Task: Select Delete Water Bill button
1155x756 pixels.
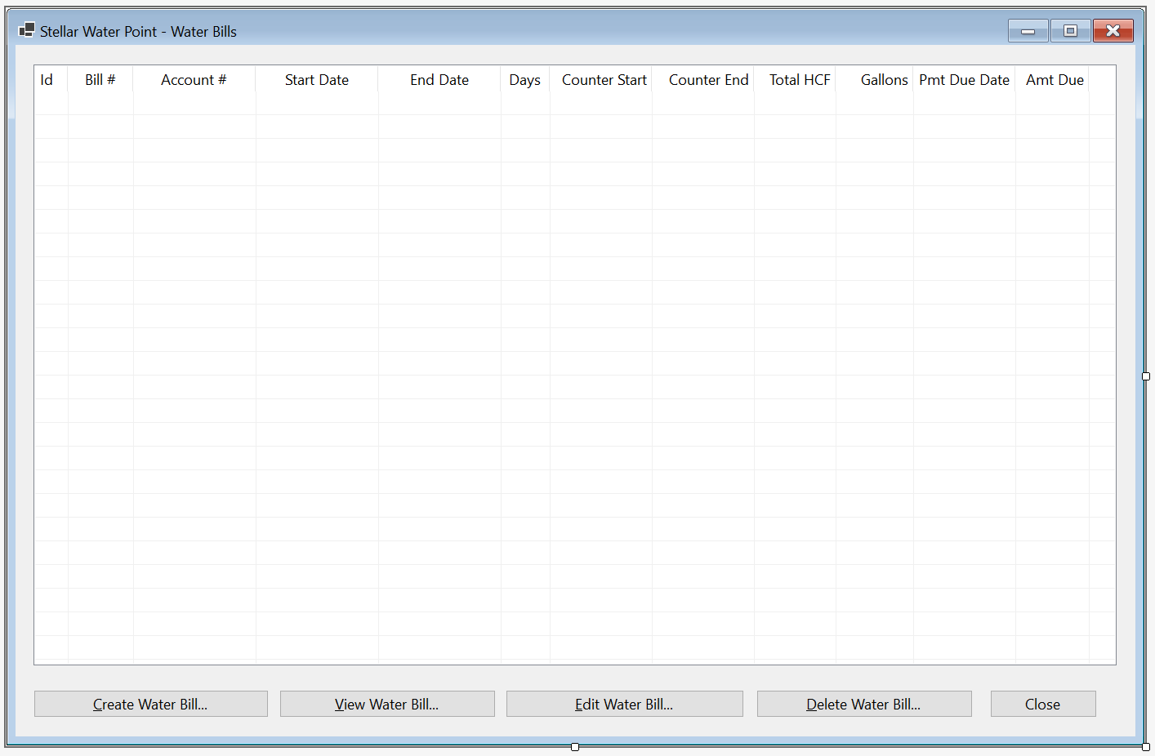Action: 864,704
